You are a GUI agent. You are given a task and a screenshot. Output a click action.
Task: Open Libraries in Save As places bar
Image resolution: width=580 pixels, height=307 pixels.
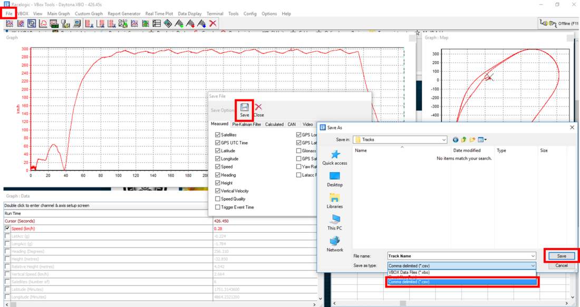[335, 201]
